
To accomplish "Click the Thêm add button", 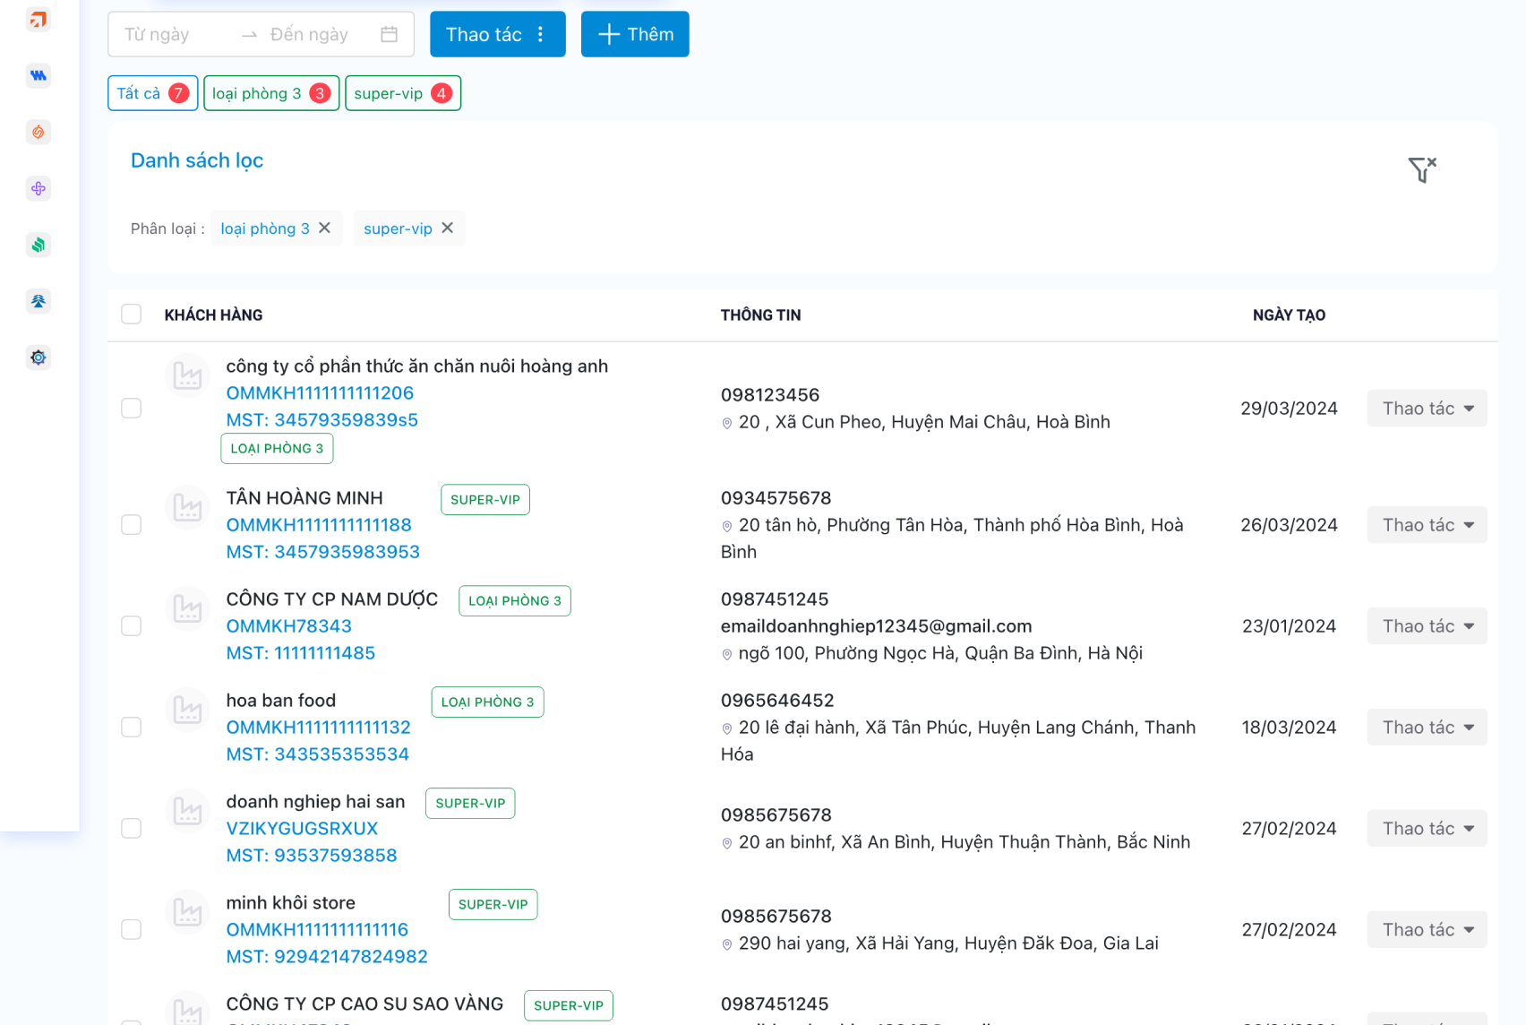I will pyautogui.click(x=635, y=34).
